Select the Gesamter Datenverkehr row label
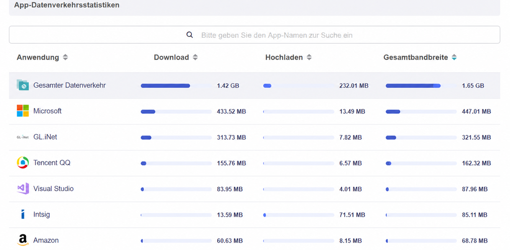Screen dimensions: 510x250 point(69,85)
